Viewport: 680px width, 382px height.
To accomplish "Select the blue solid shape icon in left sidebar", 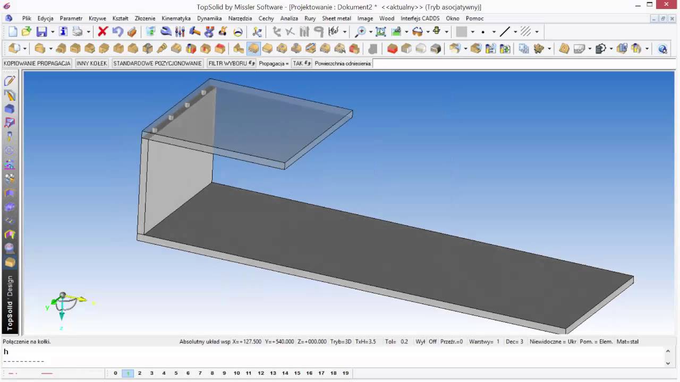I will pos(10,109).
